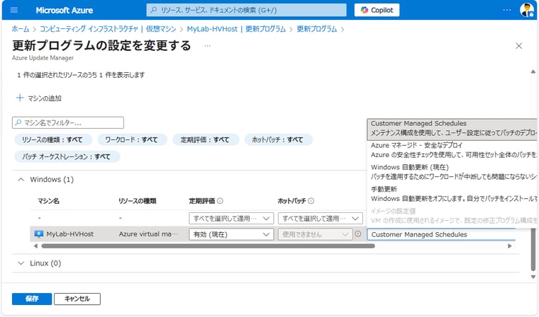Select the MyLab-HVHost machine name

pyautogui.click(x=70, y=234)
